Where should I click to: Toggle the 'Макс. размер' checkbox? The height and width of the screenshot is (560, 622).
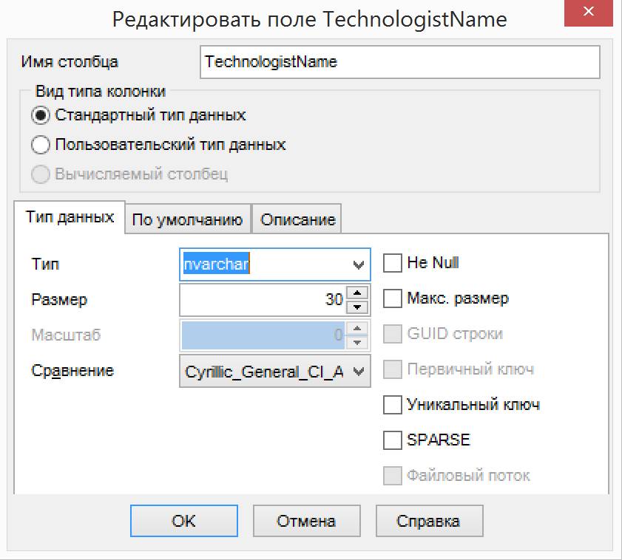tap(393, 298)
